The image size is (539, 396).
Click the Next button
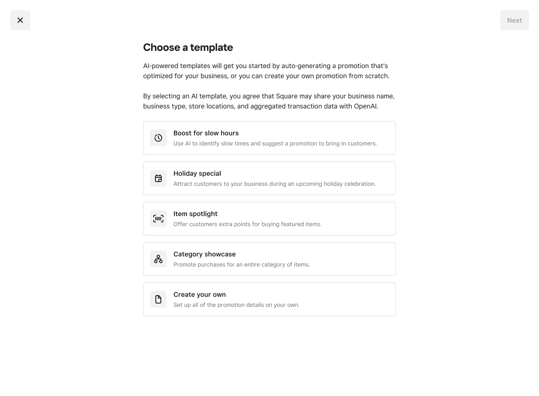[x=514, y=20]
